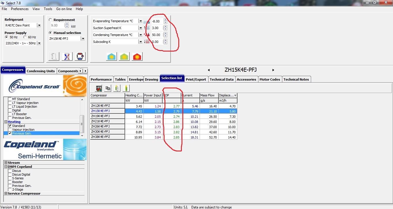Enable the LT Vapour injection checkbox
This screenshot has height=209, width=393.
click(10, 103)
